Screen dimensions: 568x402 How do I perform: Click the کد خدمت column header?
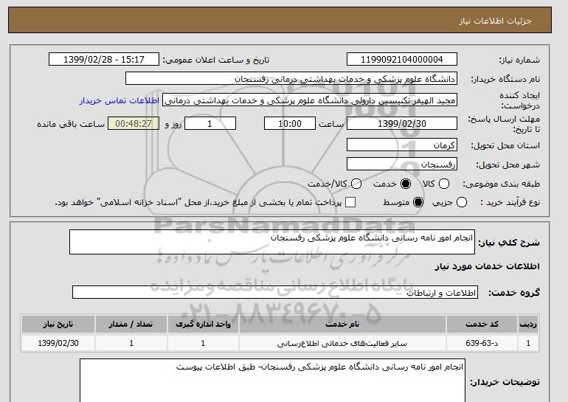click(x=482, y=324)
